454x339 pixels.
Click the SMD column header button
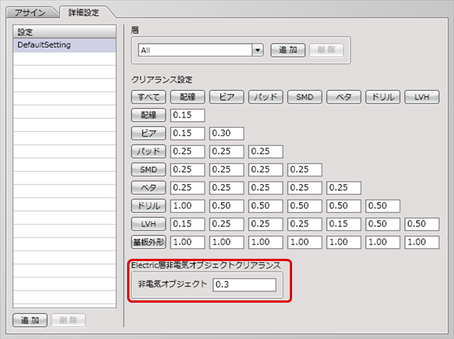[x=305, y=97]
